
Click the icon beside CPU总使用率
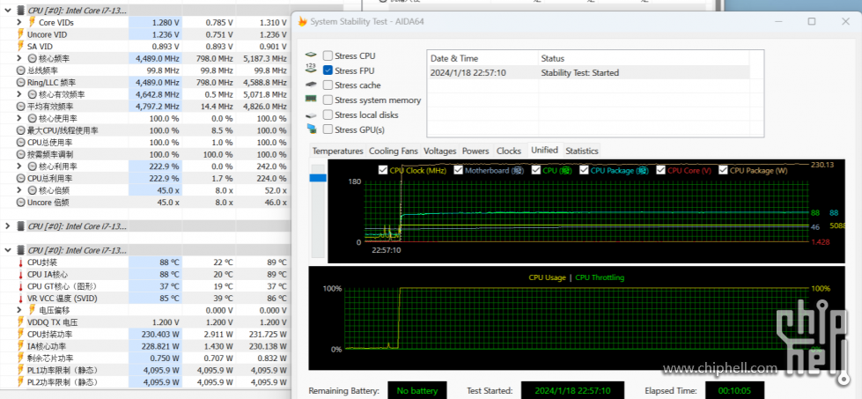[x=21, y=143]
